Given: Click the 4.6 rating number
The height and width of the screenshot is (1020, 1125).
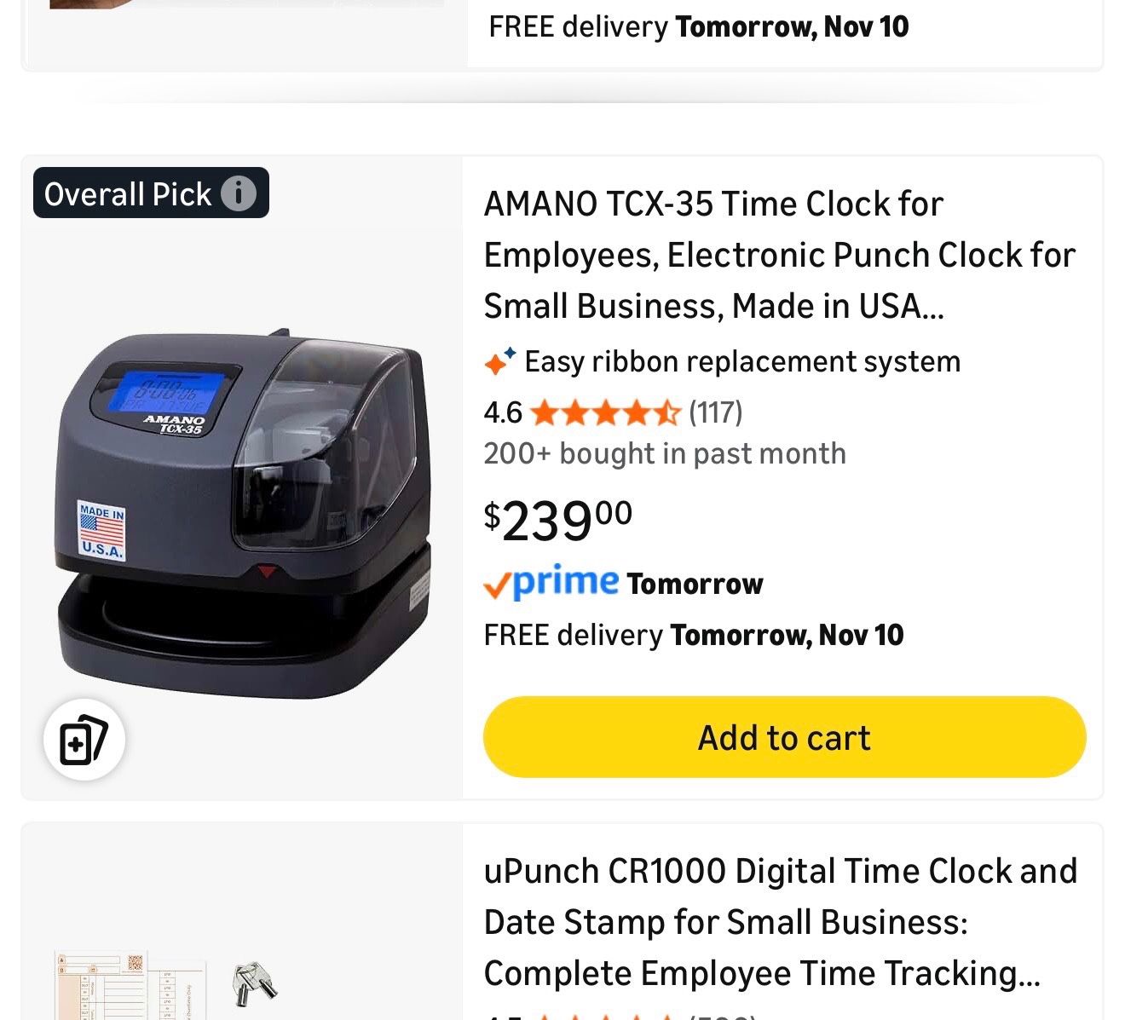Looking at the screenshot, I should click(x=503, y=413).
